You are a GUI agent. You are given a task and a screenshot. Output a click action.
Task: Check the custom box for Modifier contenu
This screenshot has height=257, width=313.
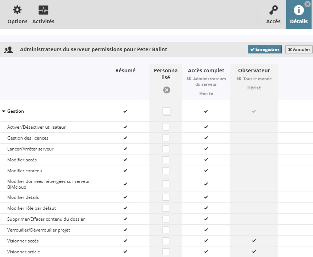166,171
